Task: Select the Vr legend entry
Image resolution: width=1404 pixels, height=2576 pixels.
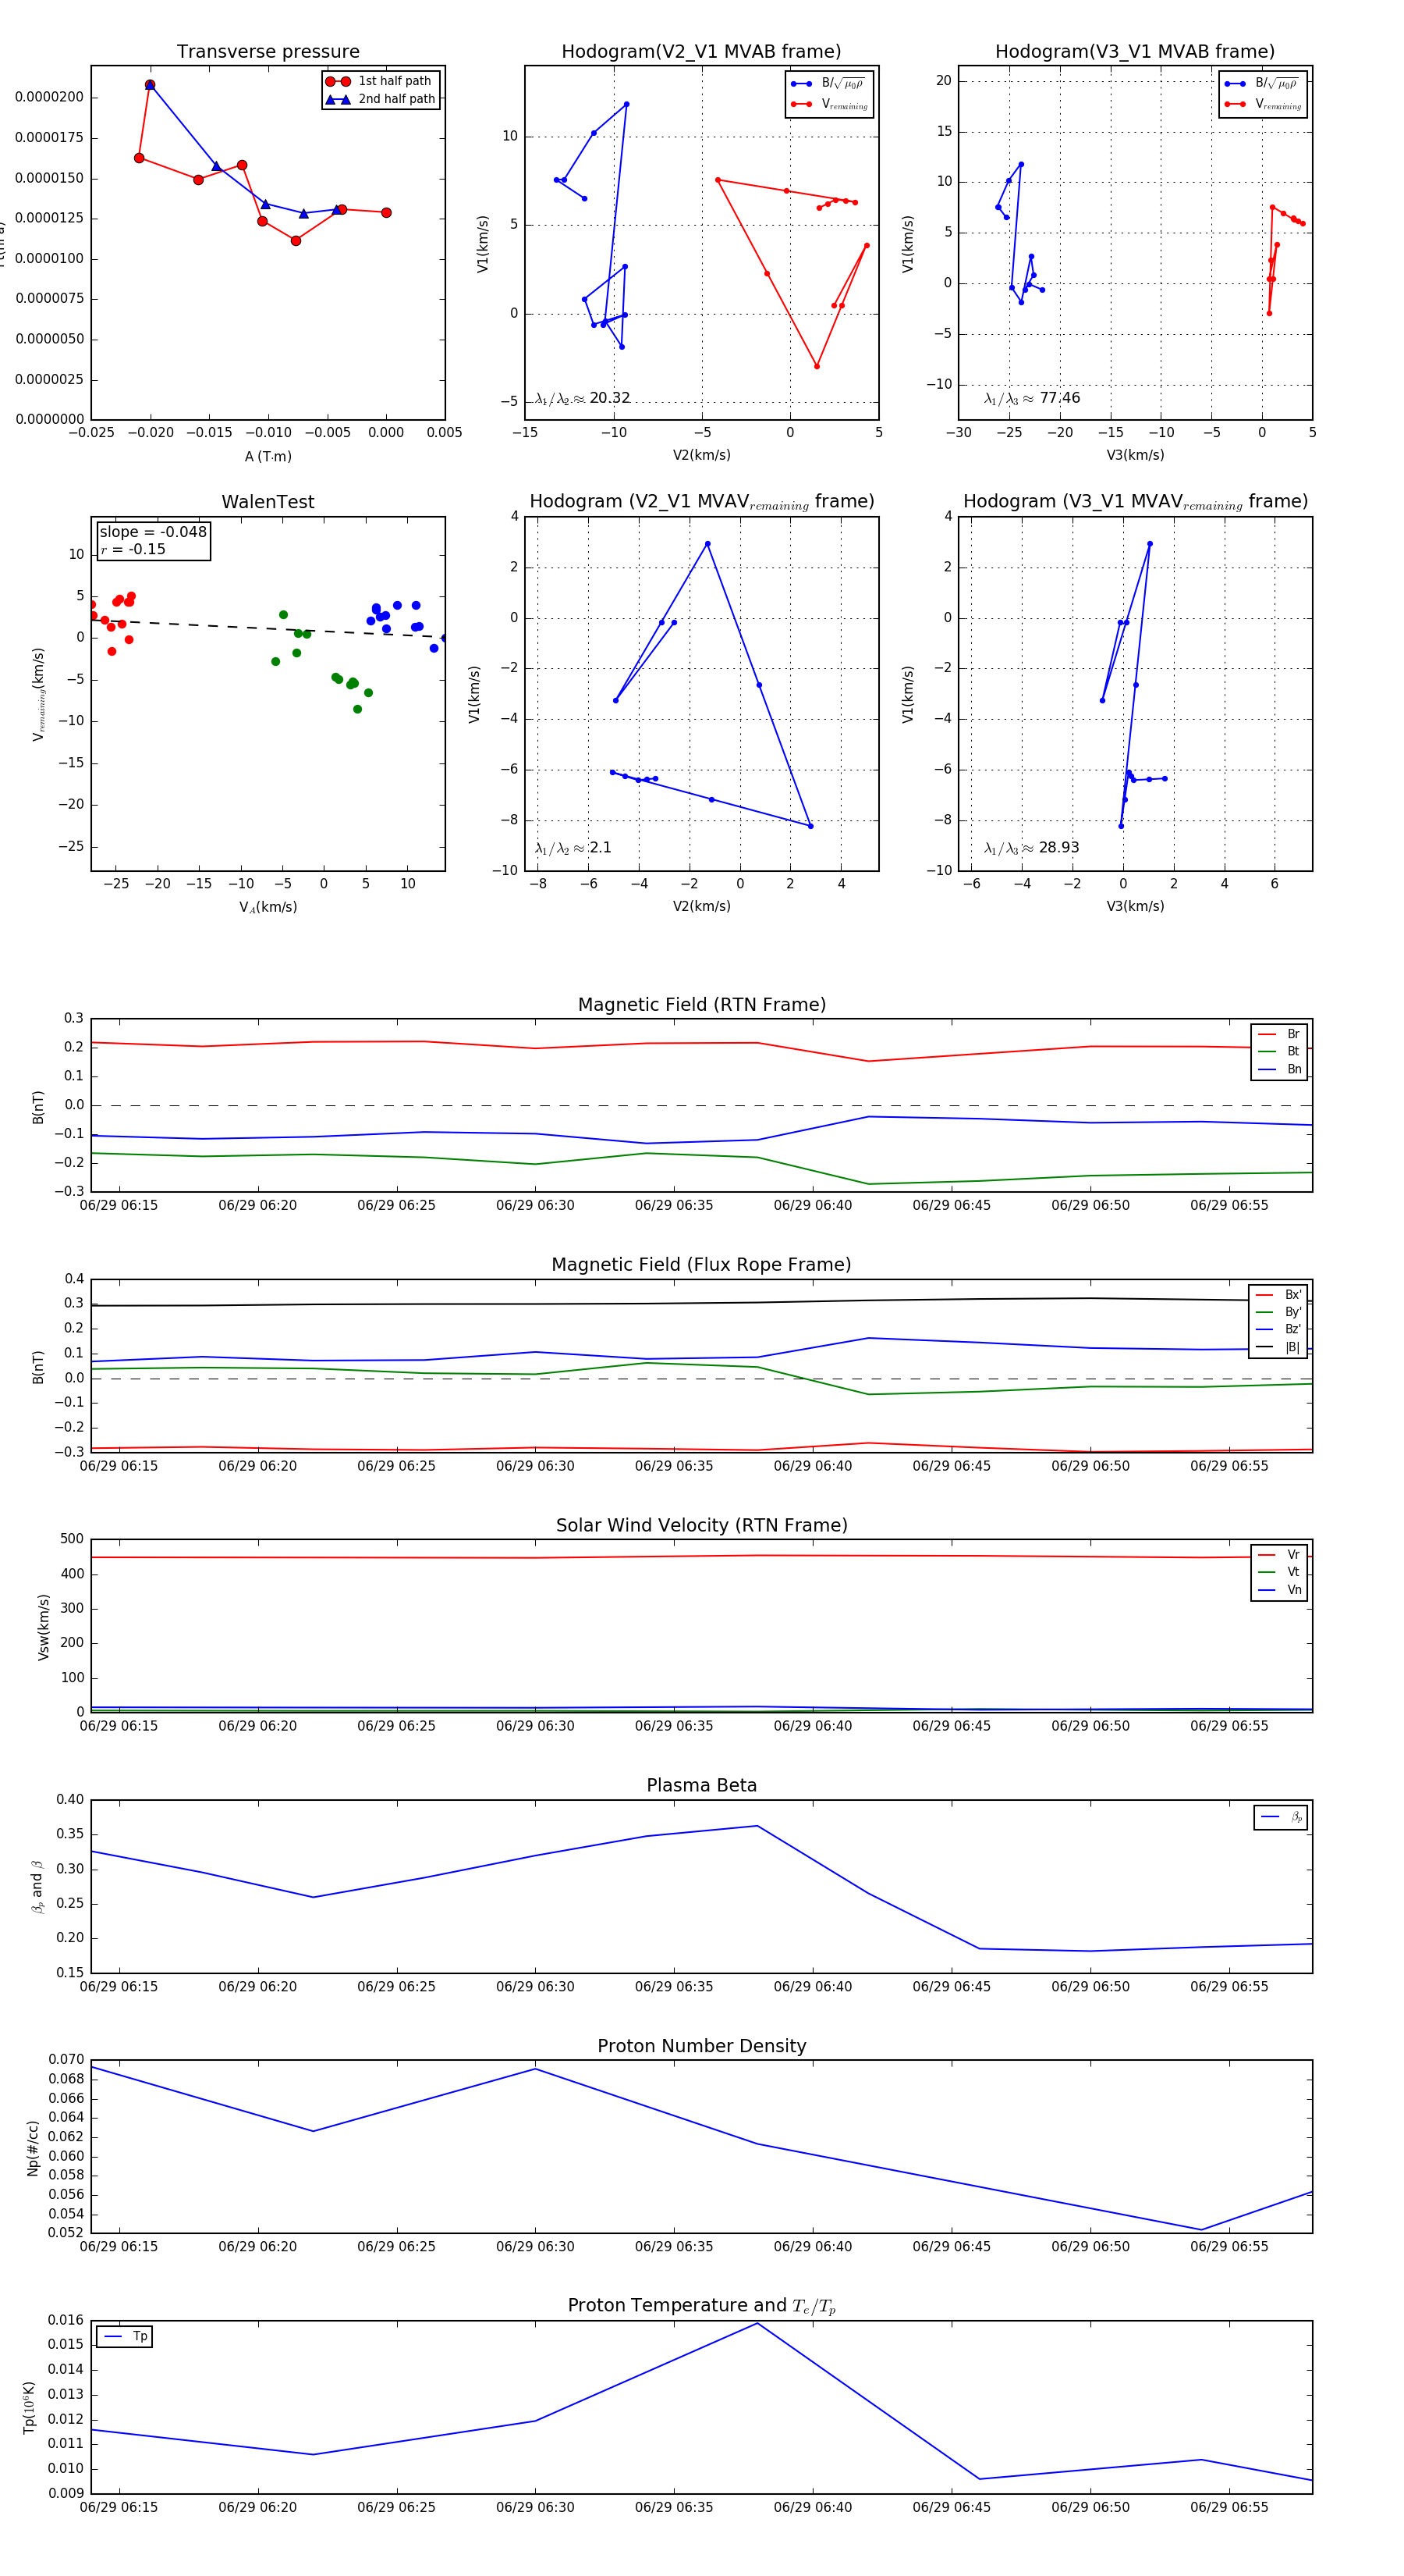Action: point(1279,1555)
